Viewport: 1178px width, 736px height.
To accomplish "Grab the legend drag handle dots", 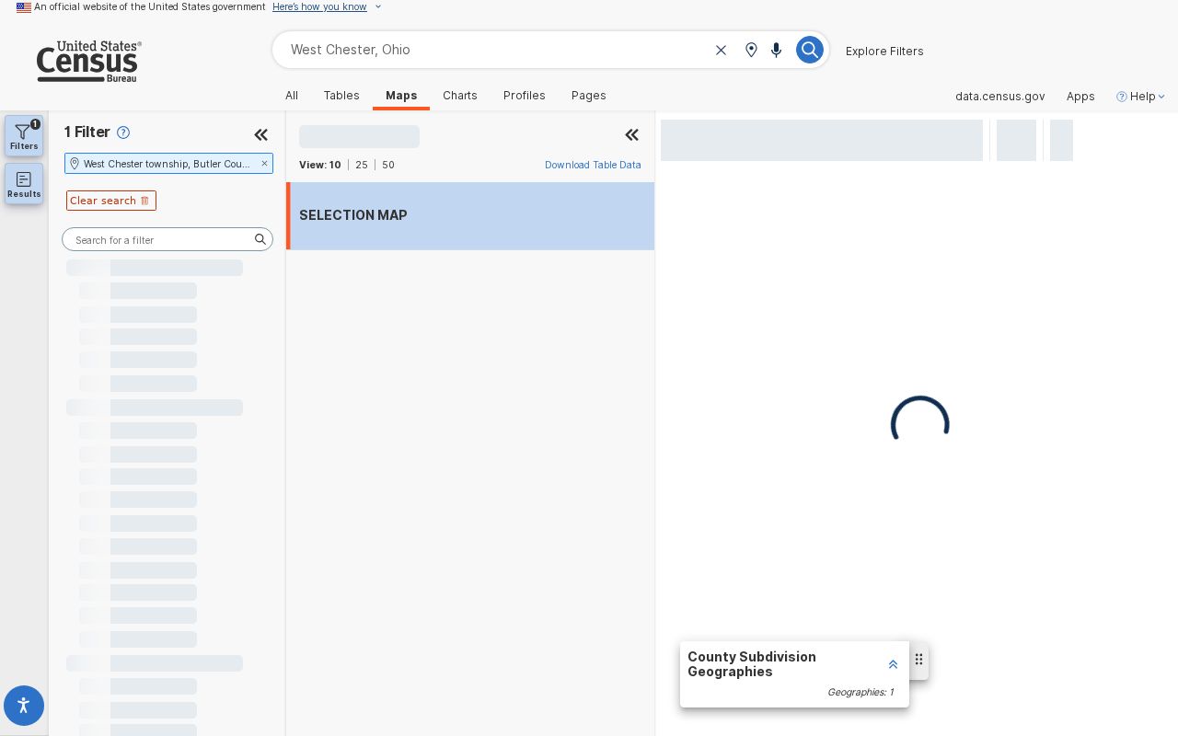I will [x=918, y=660].
